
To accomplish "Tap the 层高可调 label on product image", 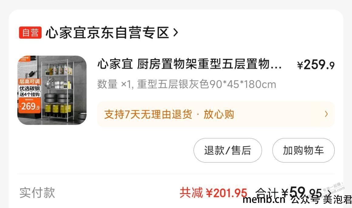I will 29,81.
